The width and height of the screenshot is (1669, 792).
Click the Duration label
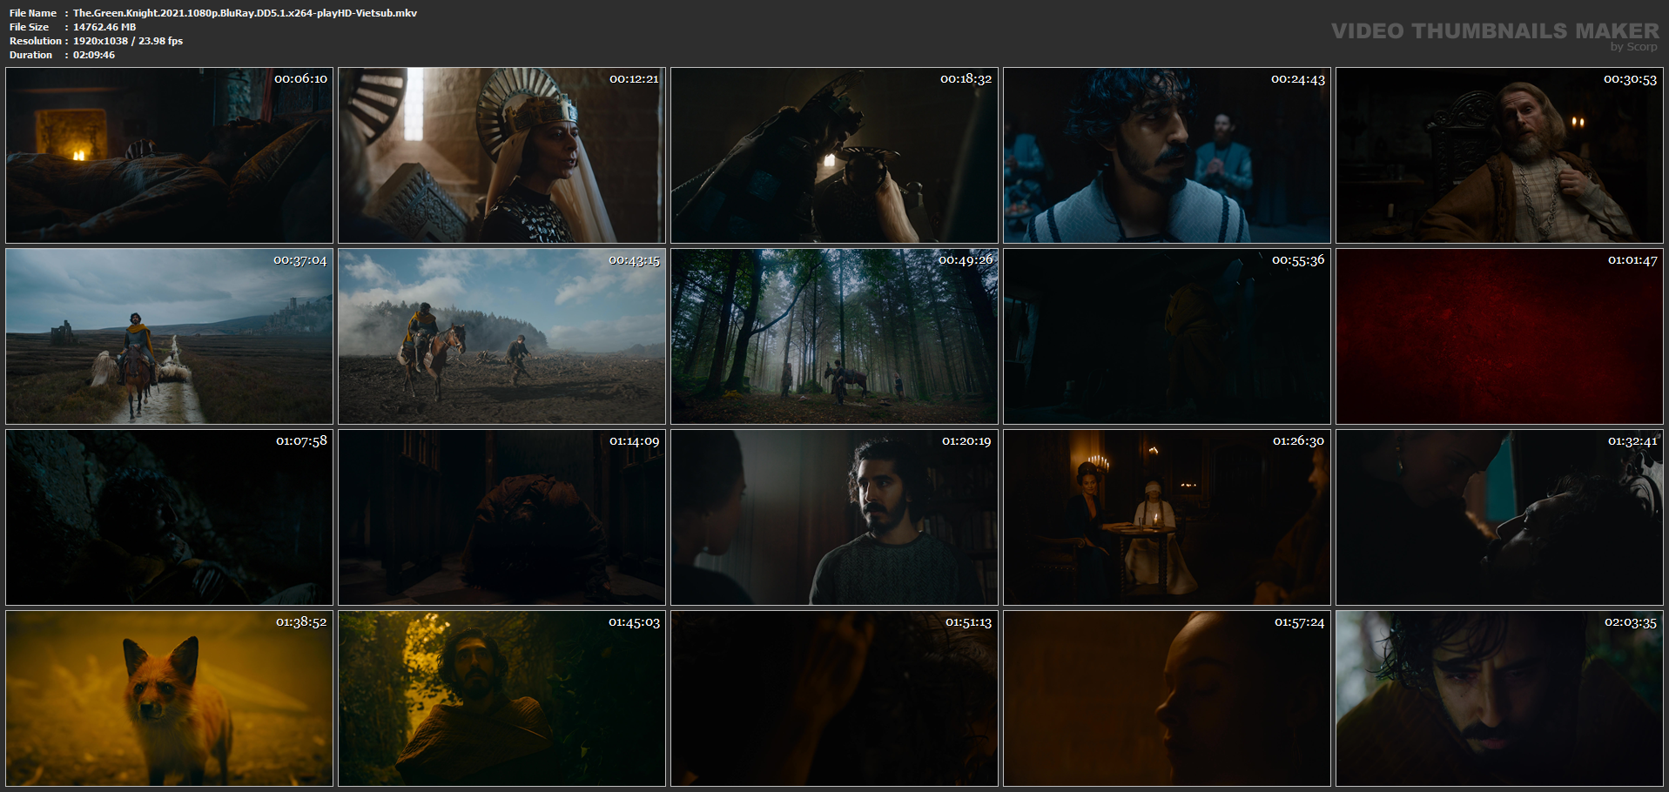[x=31, y=55]
